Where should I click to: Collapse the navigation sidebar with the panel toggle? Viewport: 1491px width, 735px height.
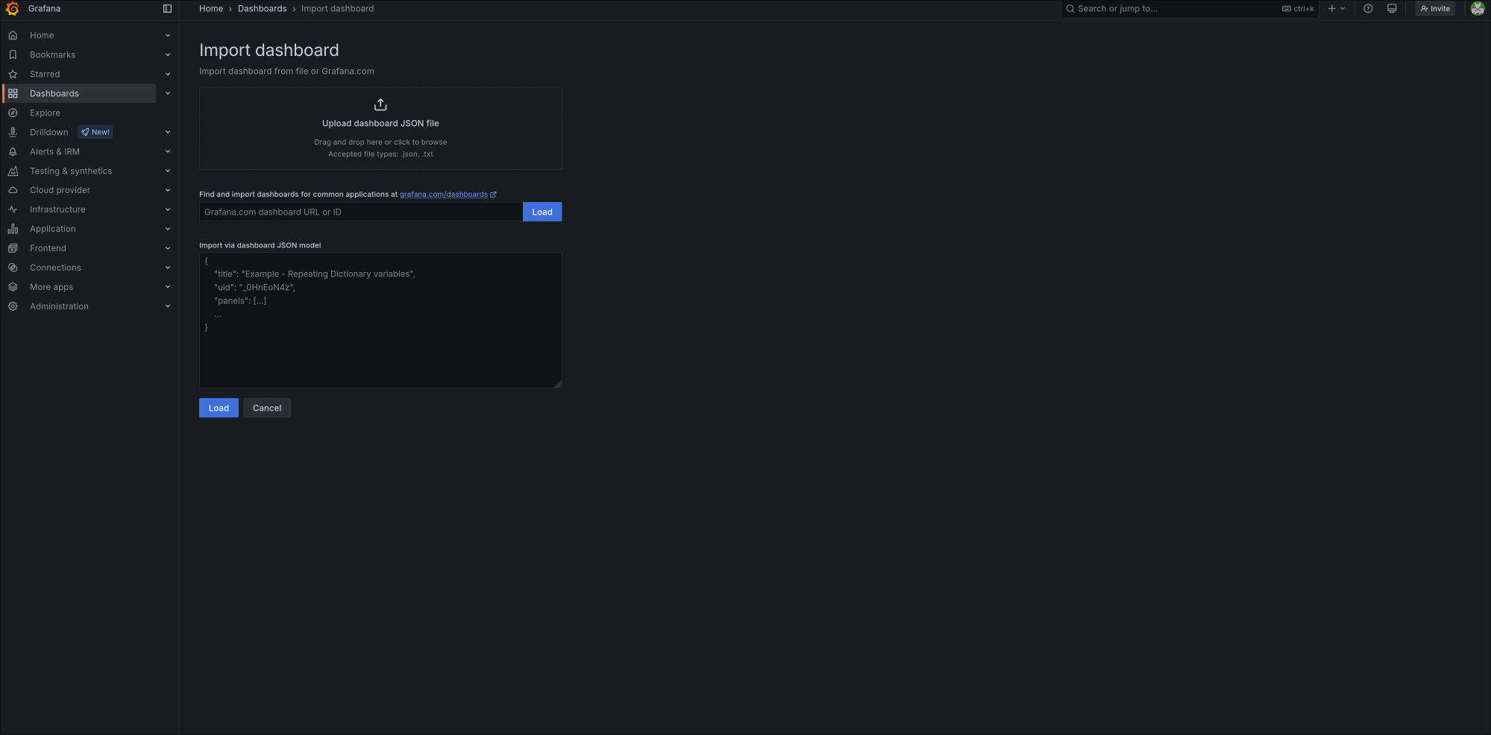pyautogui.click(x=166, y=8)
